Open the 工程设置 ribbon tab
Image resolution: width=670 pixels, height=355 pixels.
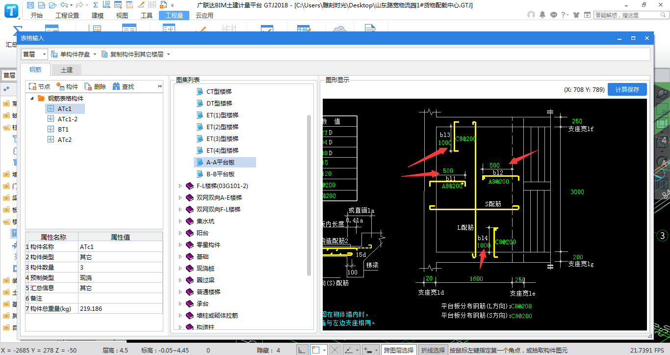(67, 15)
